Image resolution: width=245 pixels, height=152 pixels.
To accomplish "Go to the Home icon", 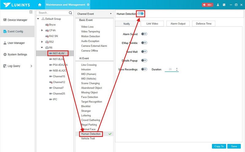I will (40, 5).
